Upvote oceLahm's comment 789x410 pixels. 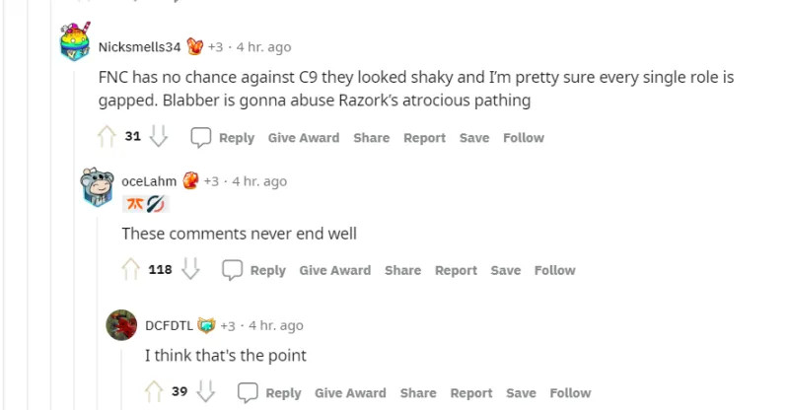[x=130, y=269]
